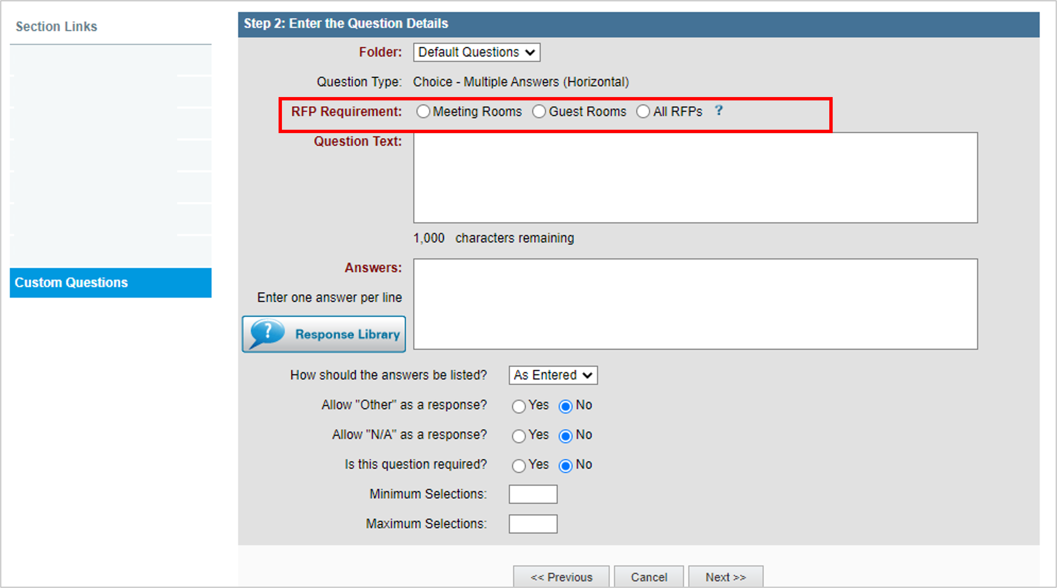Click the Next button

point(726,577)
